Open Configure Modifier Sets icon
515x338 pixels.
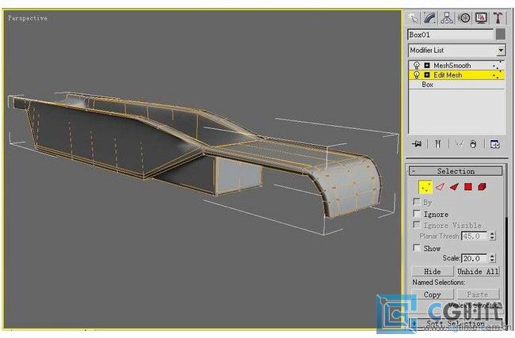coord(494,144)
